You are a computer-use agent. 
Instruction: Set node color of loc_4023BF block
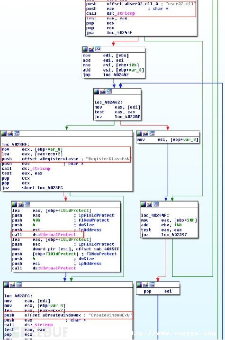pos(4,133)
